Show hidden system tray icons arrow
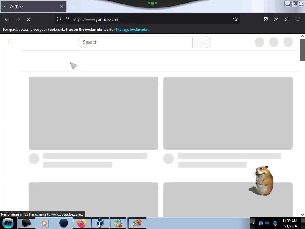305x229 pixels. [253, 223]
